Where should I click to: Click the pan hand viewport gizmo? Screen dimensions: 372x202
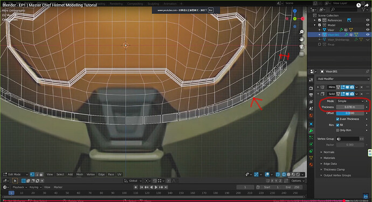coord(301,39)
